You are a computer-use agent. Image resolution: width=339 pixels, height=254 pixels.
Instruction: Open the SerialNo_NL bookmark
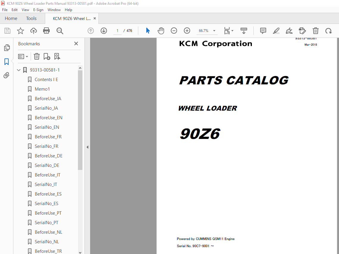(47, 242)
